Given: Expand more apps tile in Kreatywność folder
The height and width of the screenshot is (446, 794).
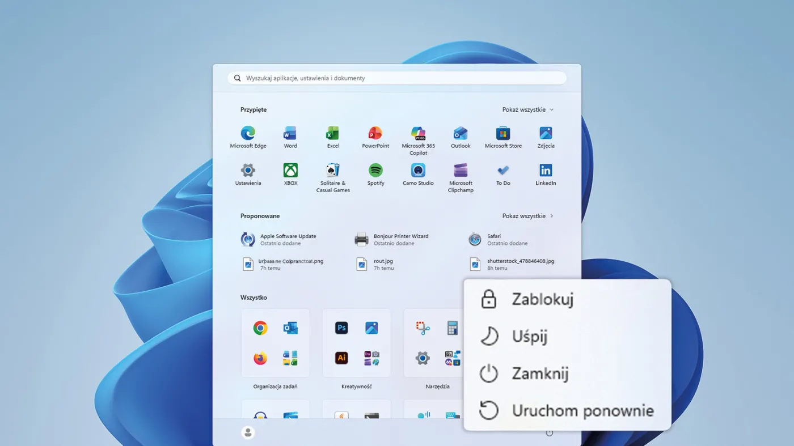Looking at the screenshot, I should point(371,358).
